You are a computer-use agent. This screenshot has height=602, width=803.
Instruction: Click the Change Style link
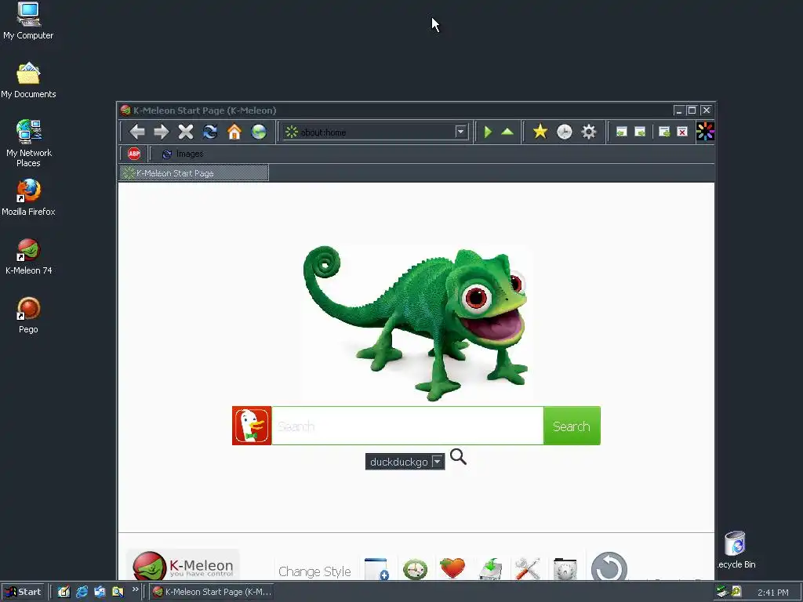pos(314,571)
